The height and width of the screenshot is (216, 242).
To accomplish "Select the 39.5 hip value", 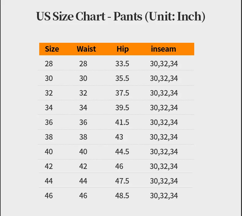I will click(x=122, y=108).
